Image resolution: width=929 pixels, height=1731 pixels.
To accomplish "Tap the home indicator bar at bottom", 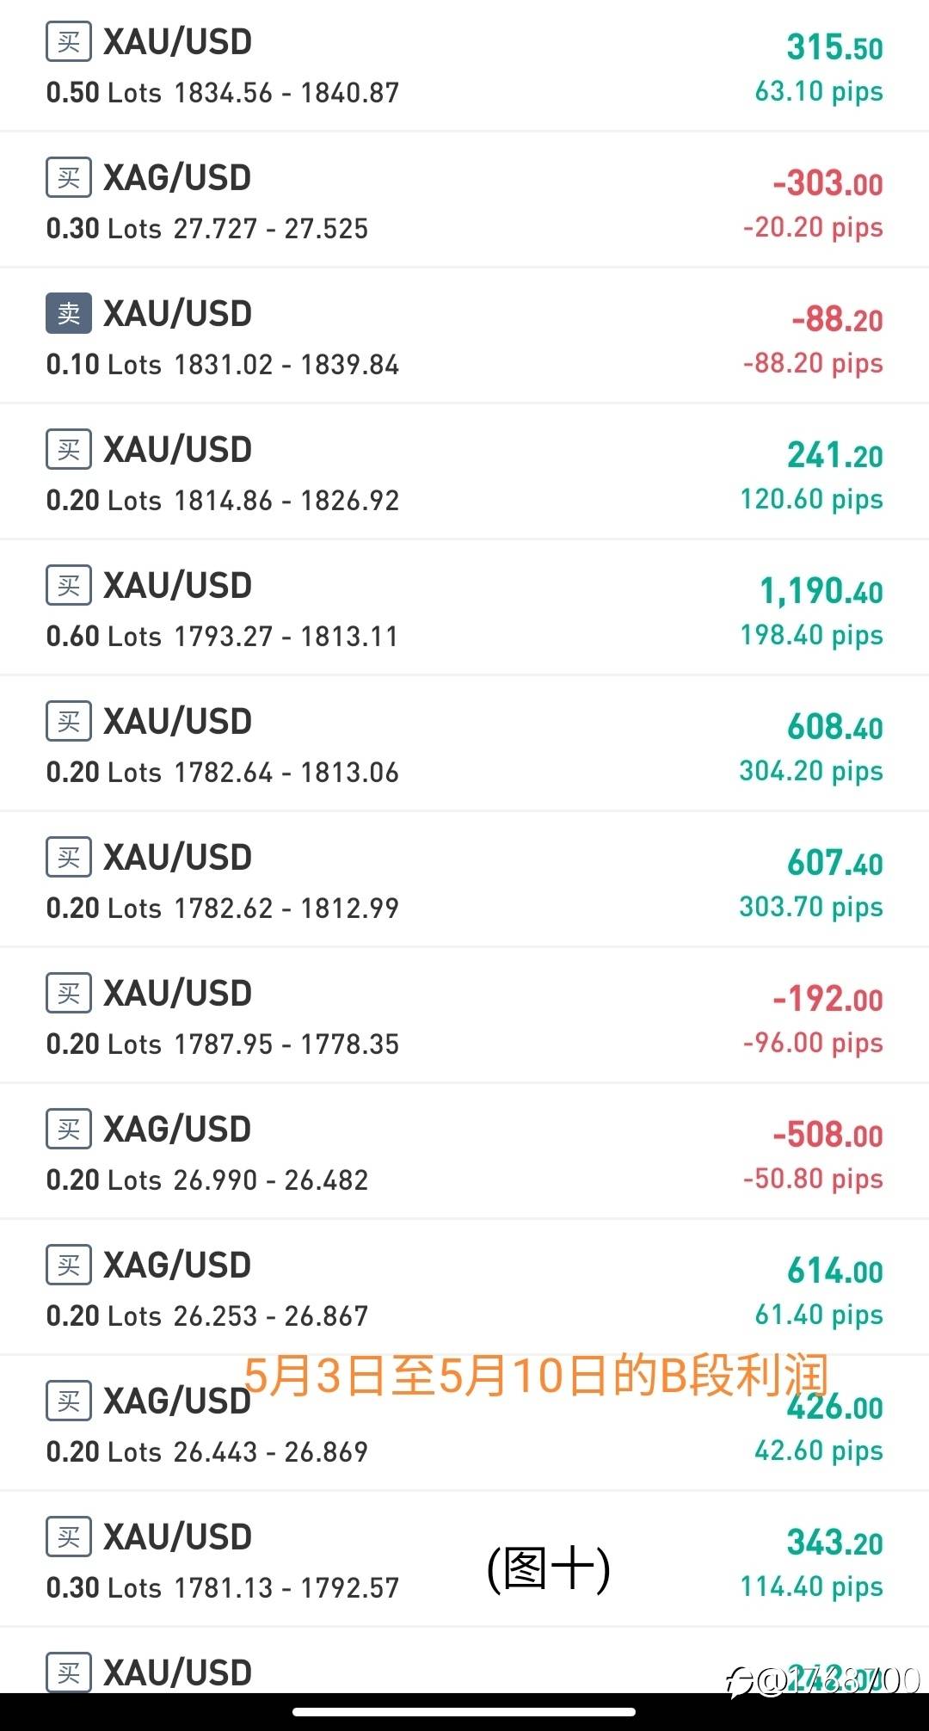I will click(x=464, y=1712).
